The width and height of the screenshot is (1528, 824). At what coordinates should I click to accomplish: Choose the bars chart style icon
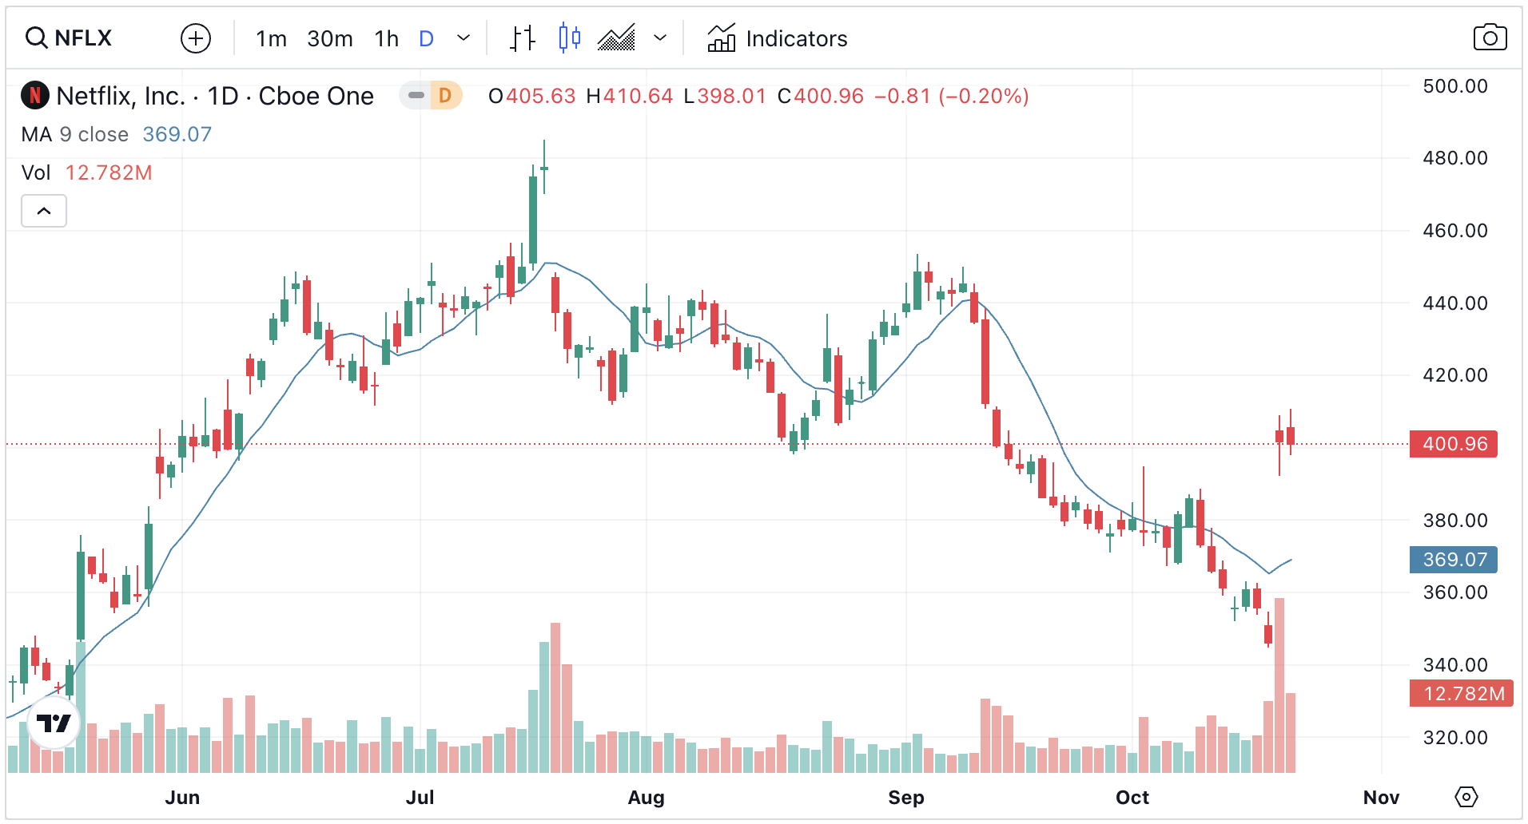(523, 38)
